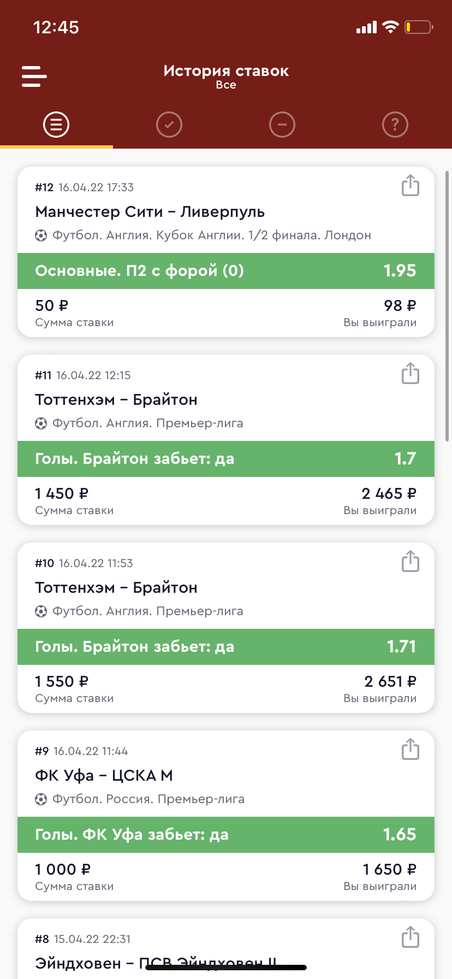
Task: Switch to won bets checkmark tab
Action: 169,125
